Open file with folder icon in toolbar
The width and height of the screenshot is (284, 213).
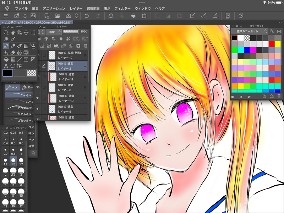pos(58,16)
